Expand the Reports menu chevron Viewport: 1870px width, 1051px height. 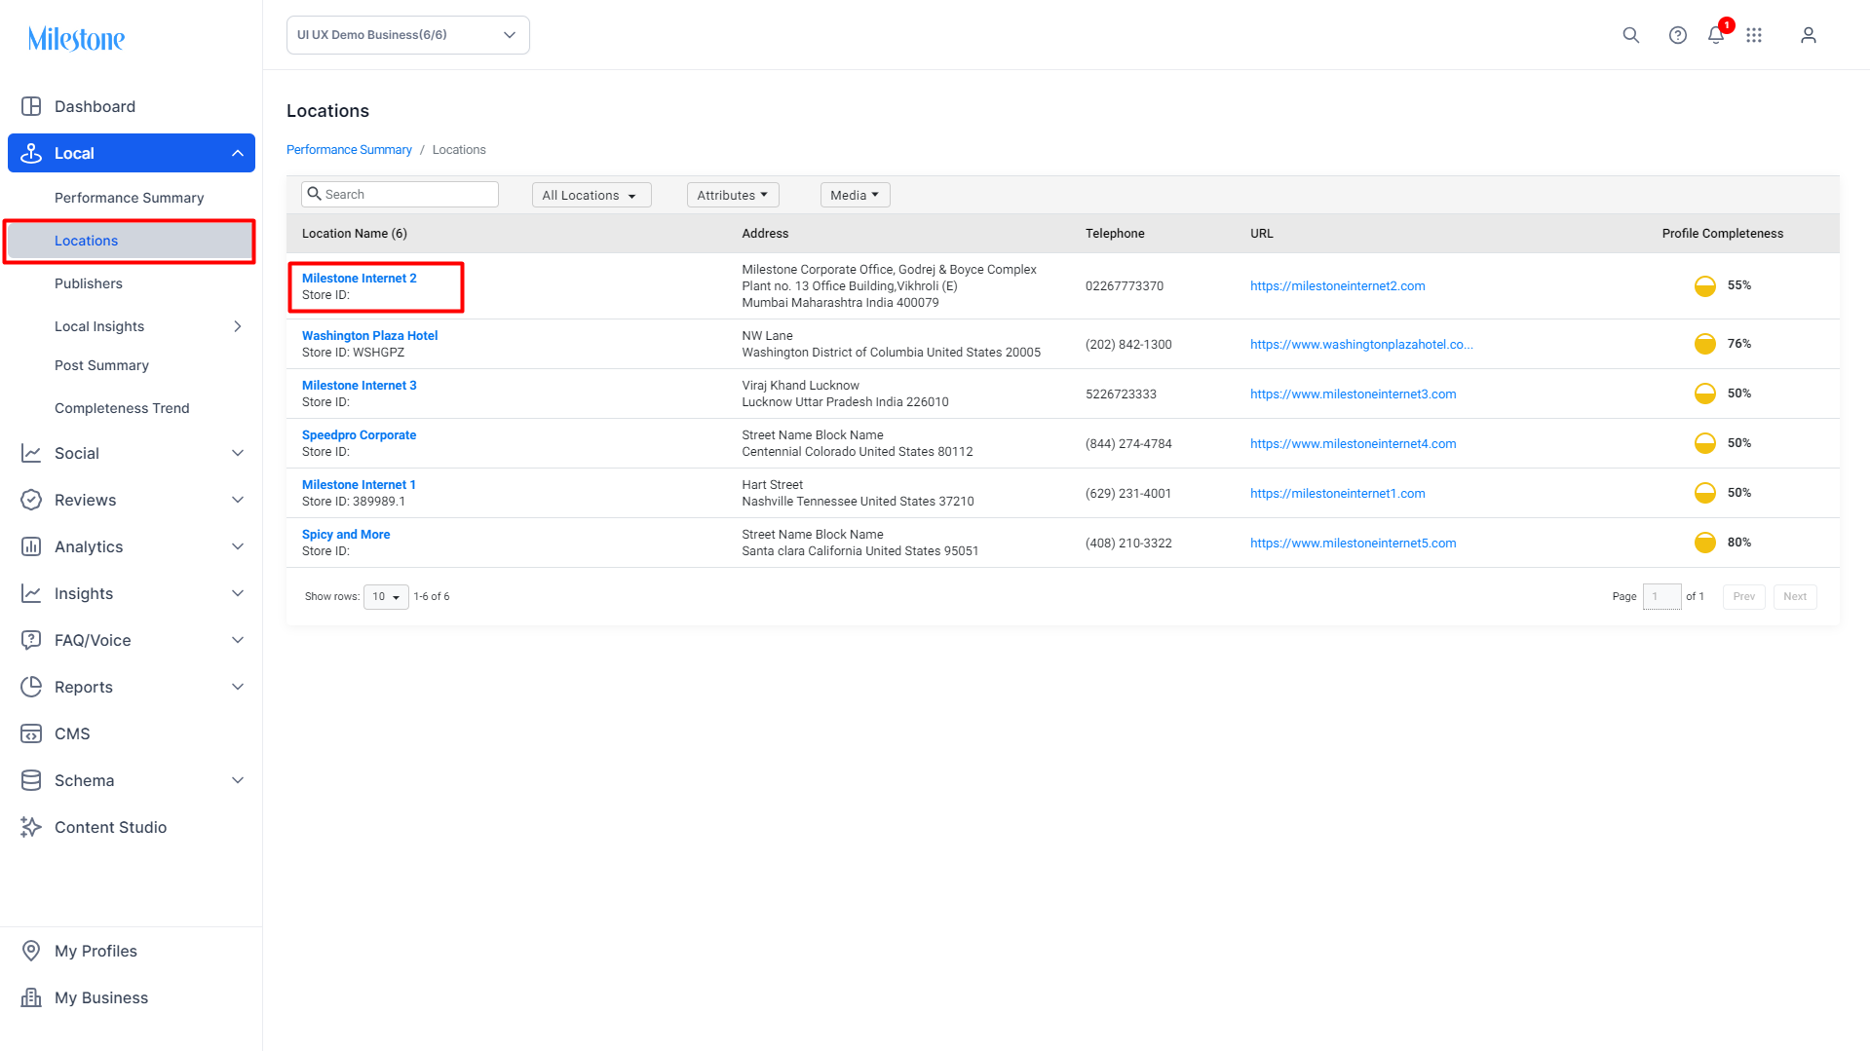[237, 687]
